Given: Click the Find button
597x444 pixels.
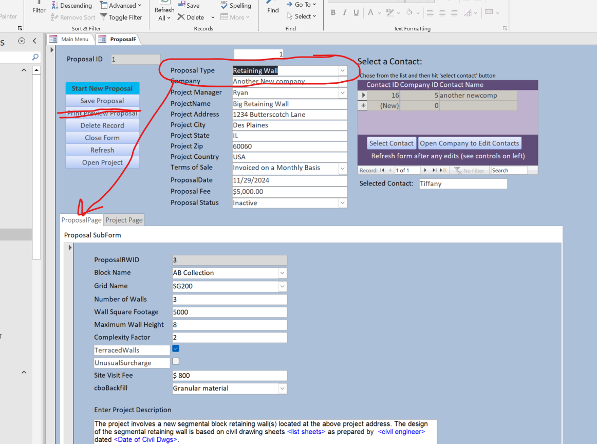Looking at the screenshot, I should pyautogui.click(x=273, y=8).
